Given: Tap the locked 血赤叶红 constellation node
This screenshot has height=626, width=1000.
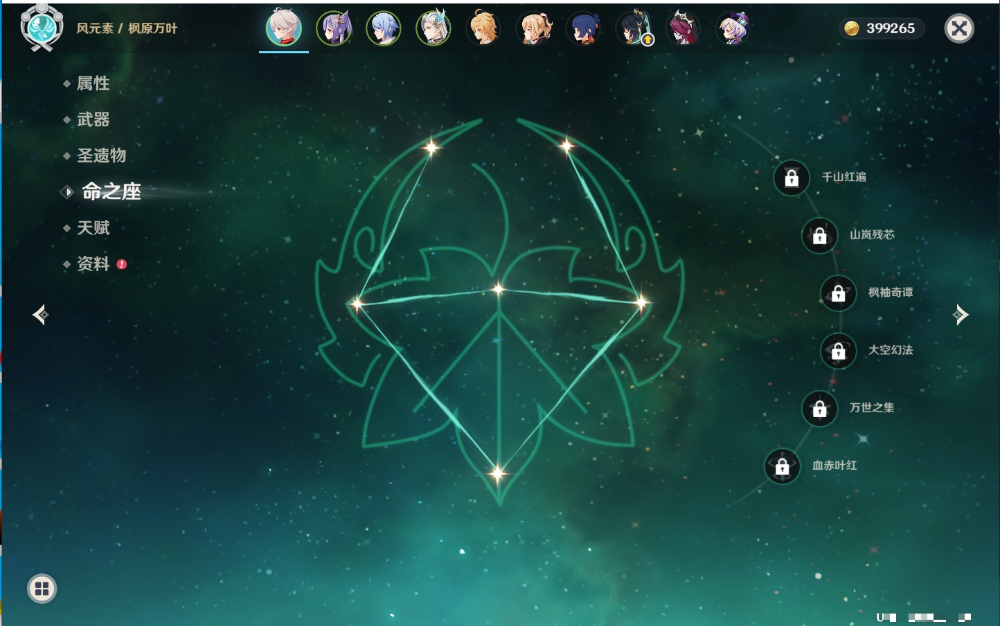Looking at the screenshot, I should (782, 466).
